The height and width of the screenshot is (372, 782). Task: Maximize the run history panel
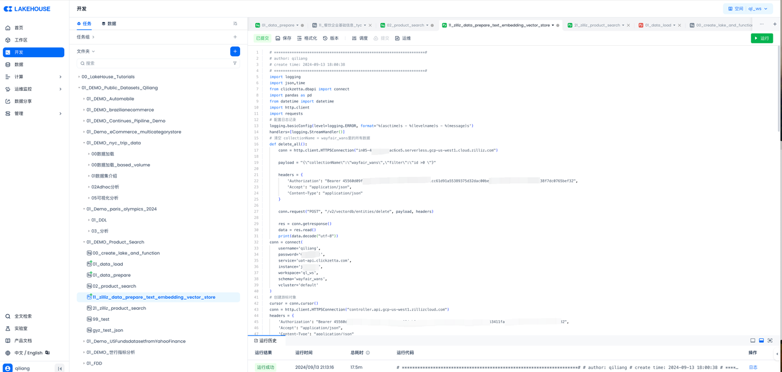(x=770, y=341)
